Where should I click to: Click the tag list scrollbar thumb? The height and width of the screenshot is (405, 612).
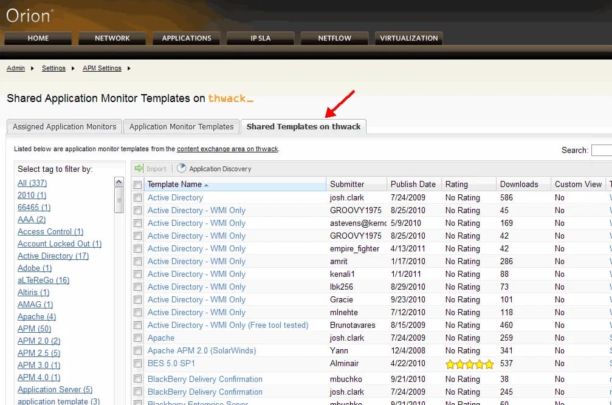click(x=119, y=200)
